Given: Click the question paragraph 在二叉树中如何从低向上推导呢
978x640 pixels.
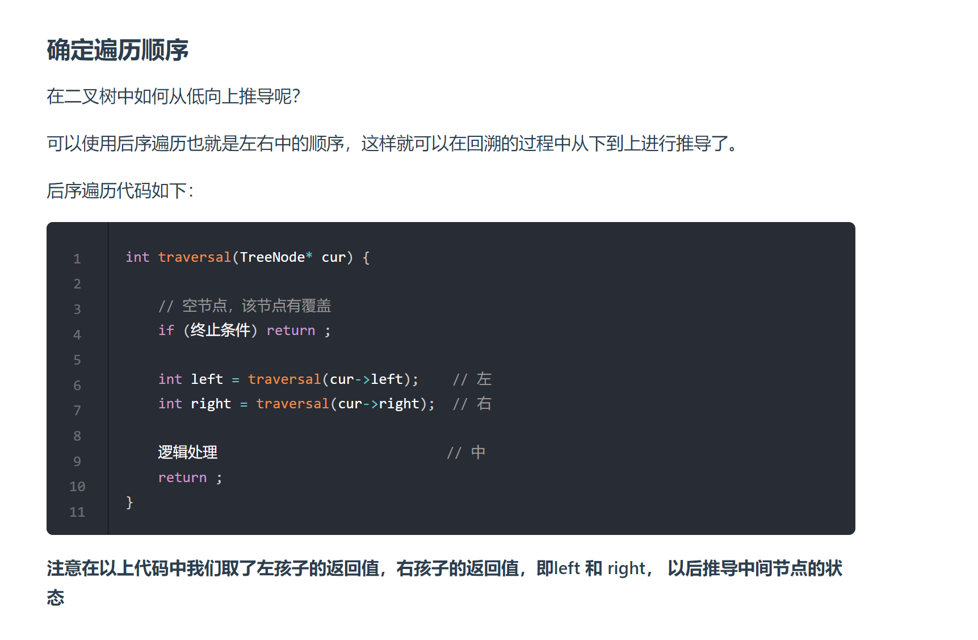Looking at the screenshot, I should pyautogui.click(x=173, y=97).
